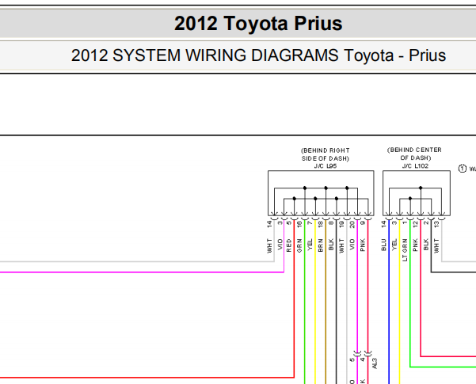The height and width of the screenshot is (384, 476).
Task: Click the WHT label at L102 pin 13
Action: click(436, 246)
